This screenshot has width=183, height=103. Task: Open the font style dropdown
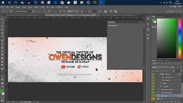(45, 11)
